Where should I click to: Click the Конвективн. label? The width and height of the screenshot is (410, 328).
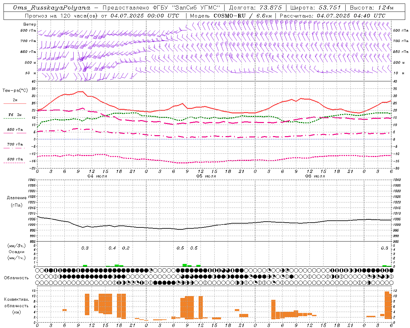(16, 299)
